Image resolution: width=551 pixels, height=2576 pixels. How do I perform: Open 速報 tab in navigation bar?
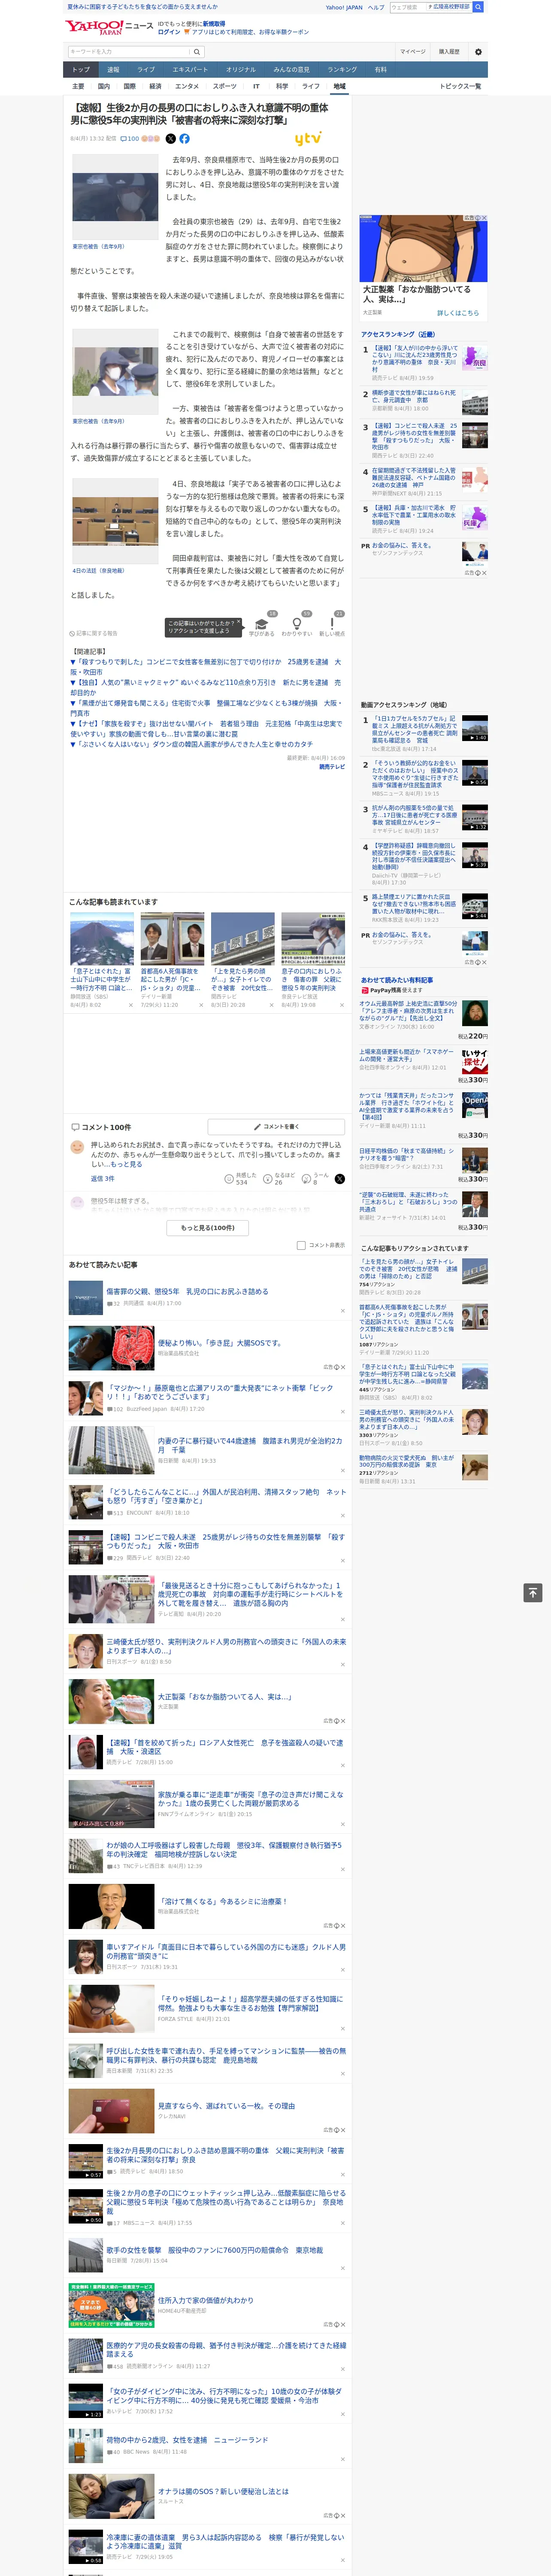(x=113, y=69)
